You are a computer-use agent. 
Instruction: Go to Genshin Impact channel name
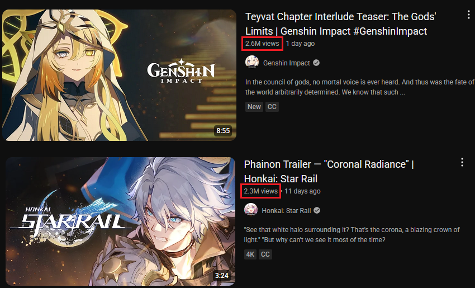pyautogui.click(x=287, y=63)
